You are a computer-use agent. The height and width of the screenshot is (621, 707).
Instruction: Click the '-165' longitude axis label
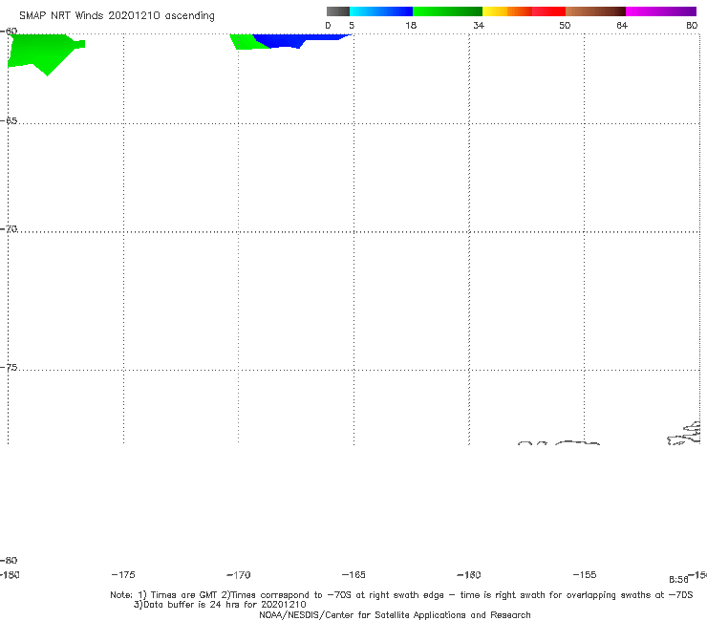click(353, 575)
